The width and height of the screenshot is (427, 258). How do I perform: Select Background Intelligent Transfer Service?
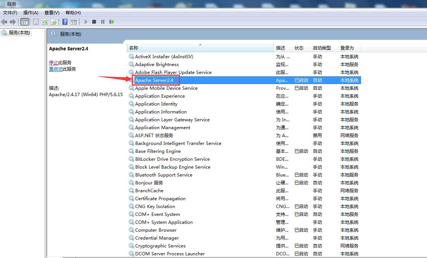point(244,143)
